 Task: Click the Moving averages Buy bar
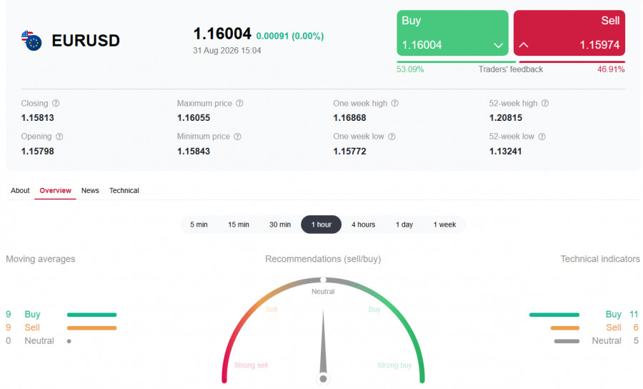[92, 315]
